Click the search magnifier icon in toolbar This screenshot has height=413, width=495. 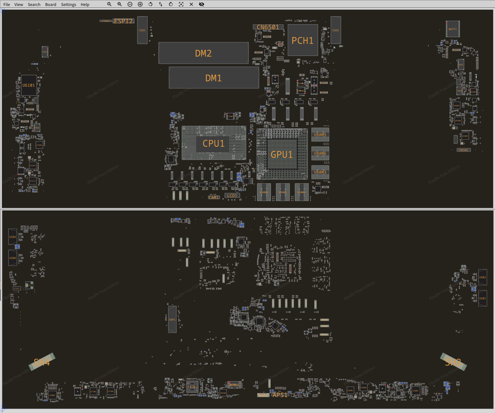coord(109,4)
